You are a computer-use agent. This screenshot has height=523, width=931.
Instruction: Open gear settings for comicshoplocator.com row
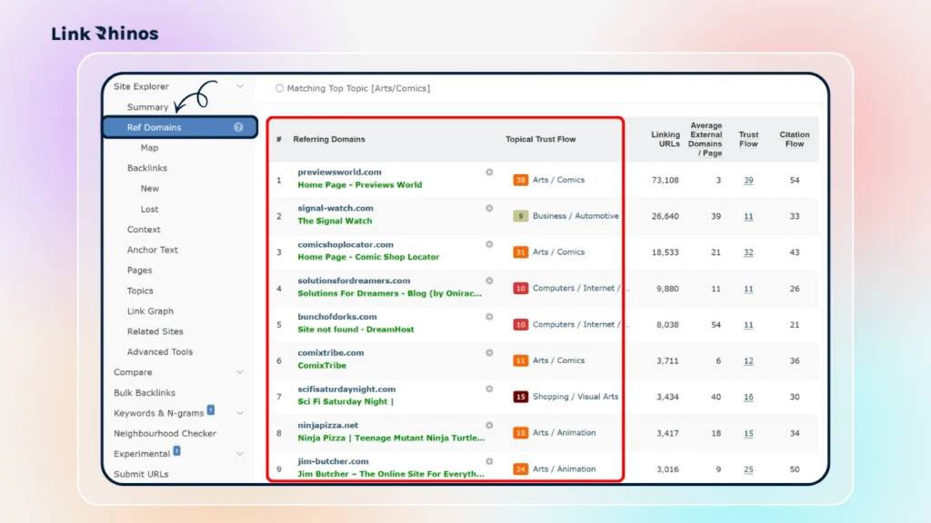pos(489,244)
